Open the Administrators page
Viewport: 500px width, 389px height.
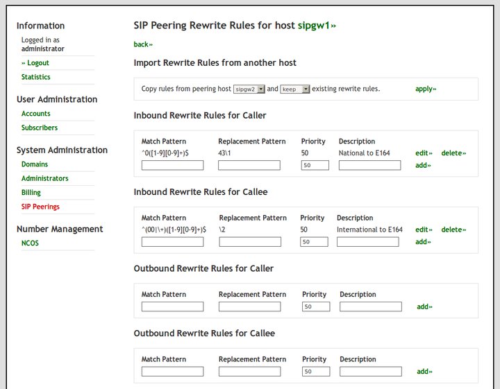tap(44, 178)
